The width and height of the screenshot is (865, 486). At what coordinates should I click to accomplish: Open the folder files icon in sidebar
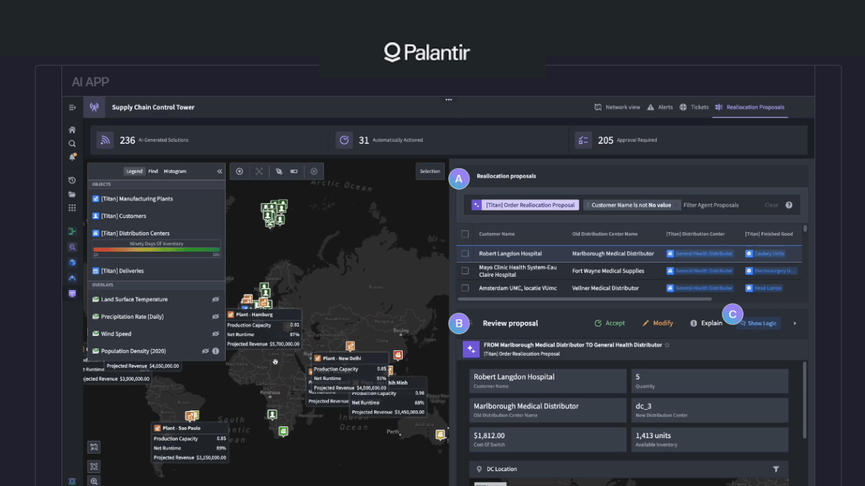pyautogui.click(x=72, y=194)
